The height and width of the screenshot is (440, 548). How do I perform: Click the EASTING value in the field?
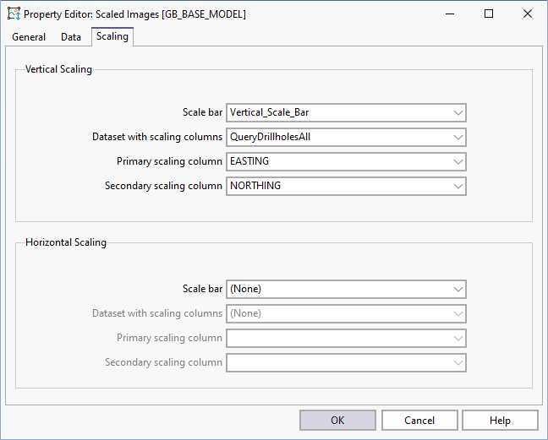pyautogui.click(x=249, y=161)
